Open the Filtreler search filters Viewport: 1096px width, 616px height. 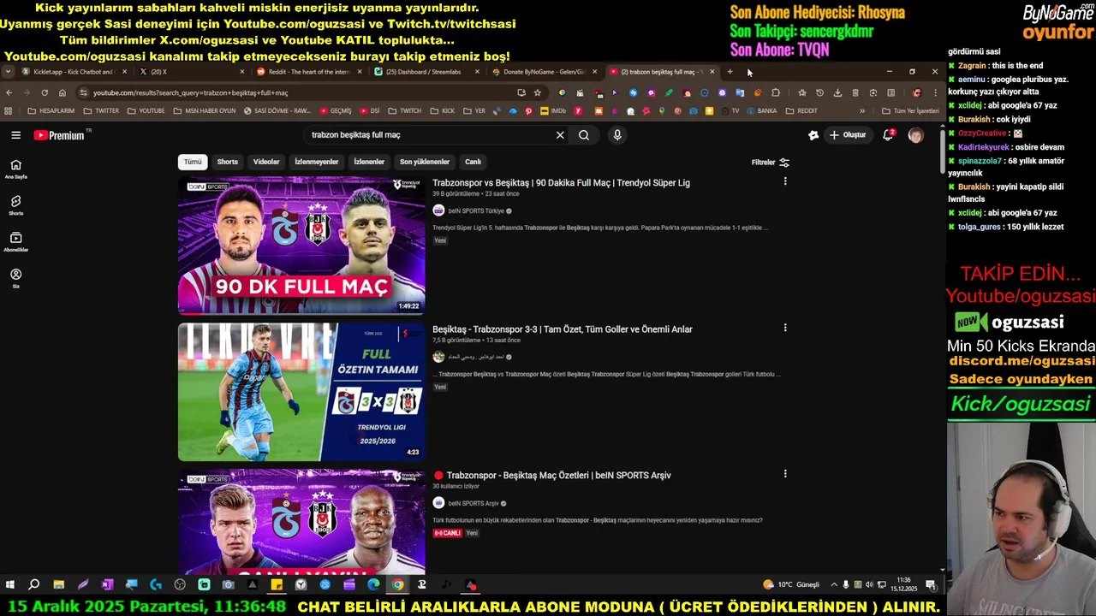[770, 163]
